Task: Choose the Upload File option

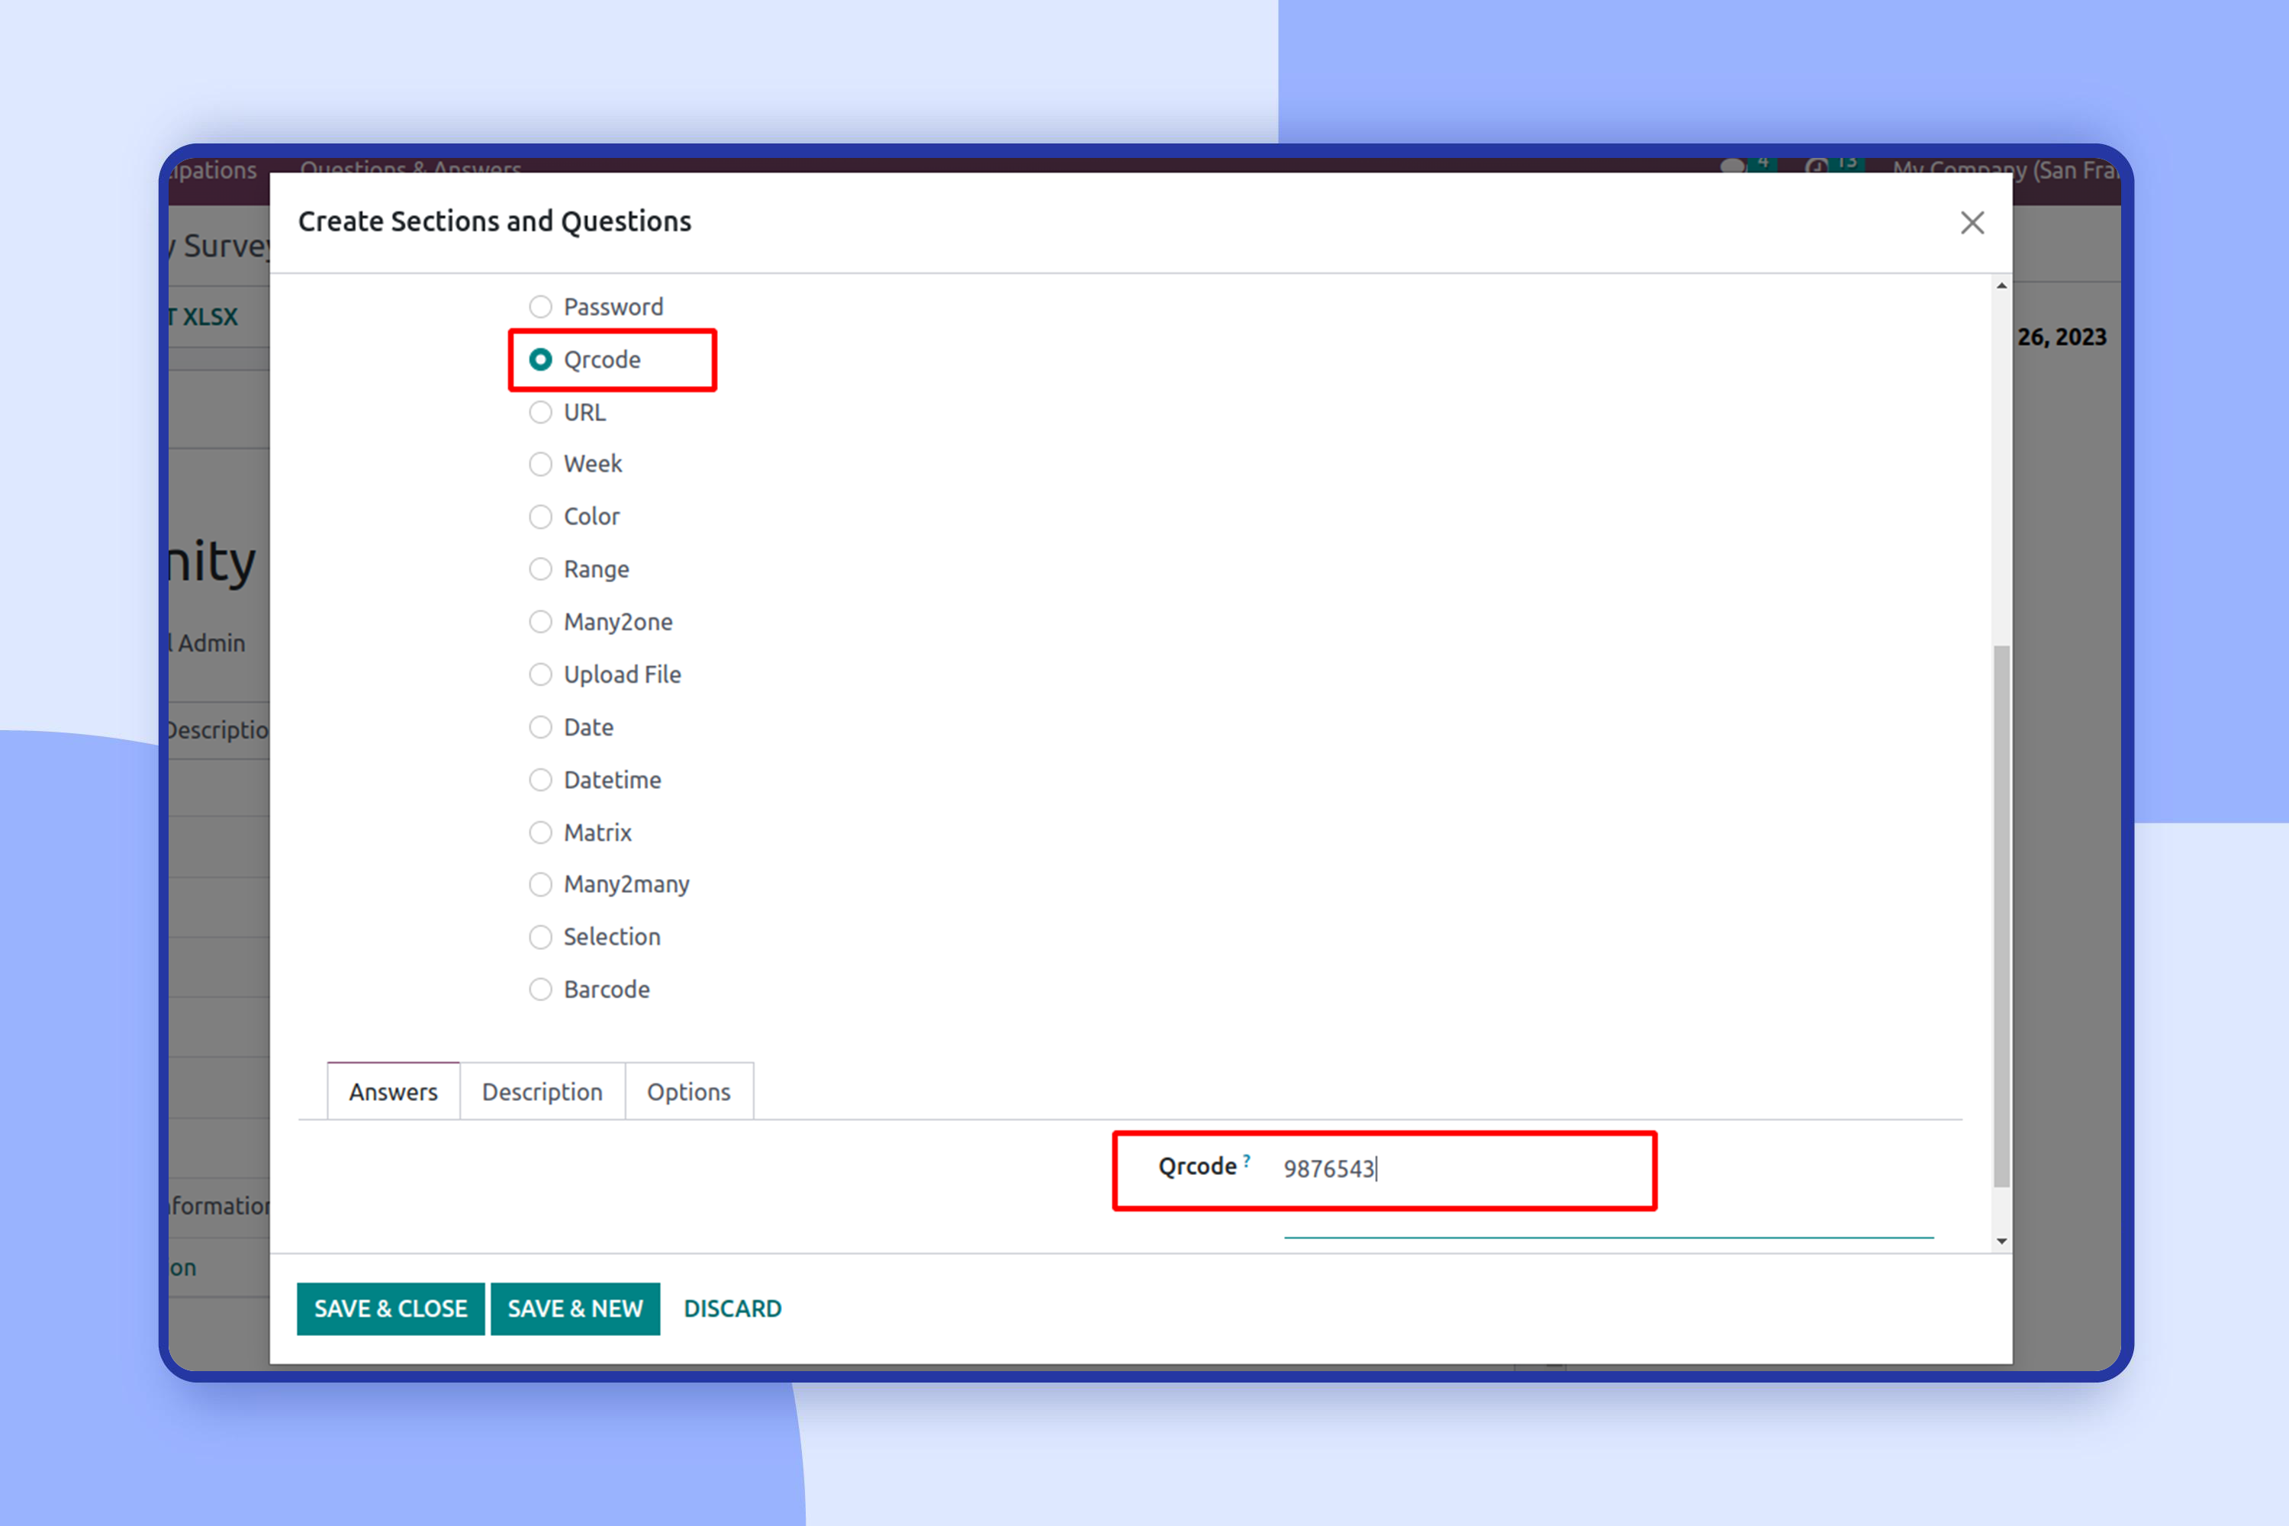Action: point(540,674)
